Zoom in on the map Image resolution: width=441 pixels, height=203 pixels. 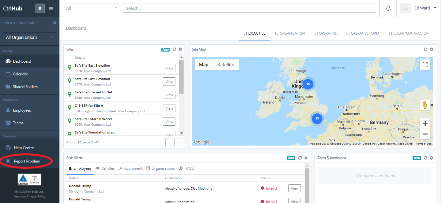(425, 123)
